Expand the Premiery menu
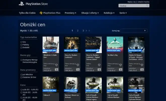Image resolution: width=166 pixels, height=101 pixels. point(70,13)
